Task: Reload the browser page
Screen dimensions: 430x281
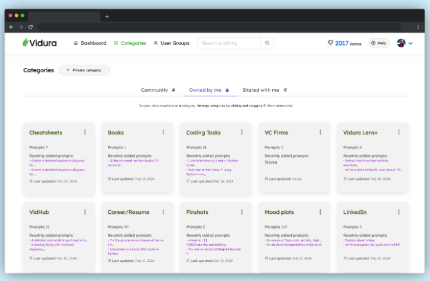Action: [x=30, y=27]
